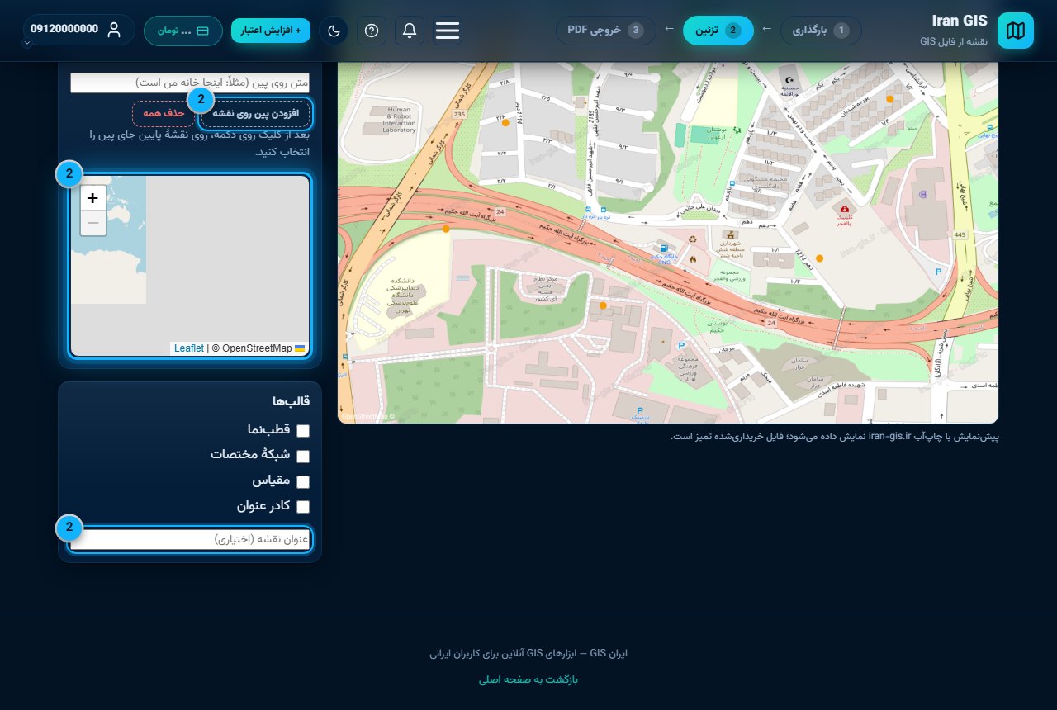Tick the مقیاس checkbox
The height and width of the screenshot is (710, 1057).
click(303, 481)
